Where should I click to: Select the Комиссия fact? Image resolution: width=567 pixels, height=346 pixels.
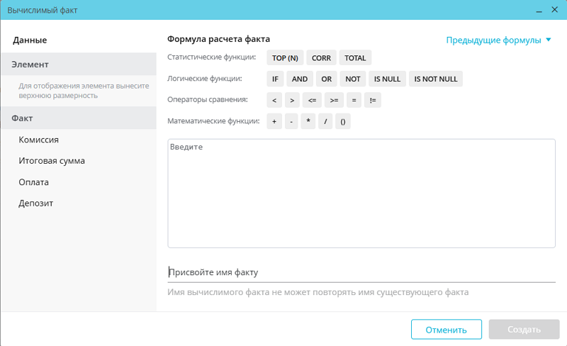[38, 140]
